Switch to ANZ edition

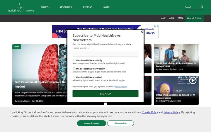(x=163, y=18)
